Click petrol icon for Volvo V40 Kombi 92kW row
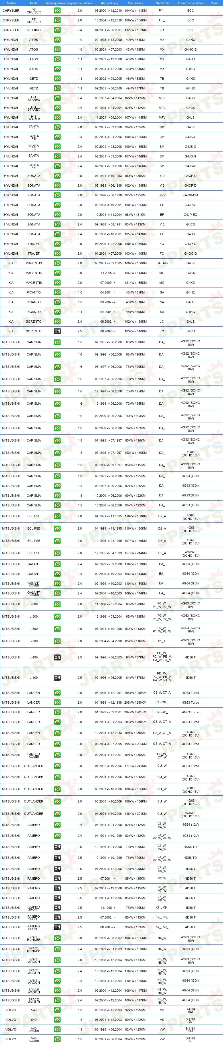 click(57, 1029)
